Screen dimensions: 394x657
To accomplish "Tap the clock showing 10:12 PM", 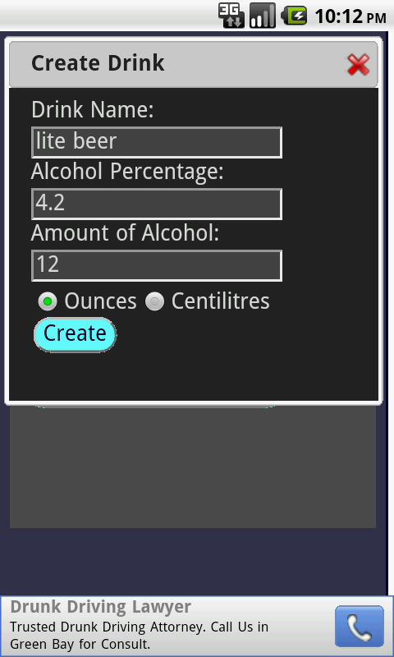I will (x=350, y=16).
